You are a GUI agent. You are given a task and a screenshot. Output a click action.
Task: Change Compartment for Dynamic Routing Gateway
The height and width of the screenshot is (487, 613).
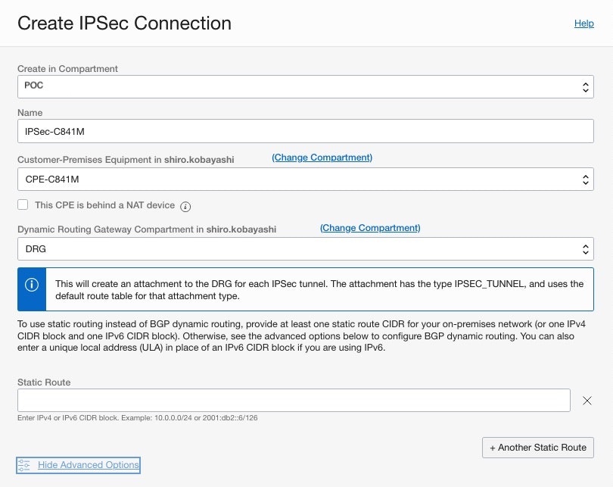(x=370, y=228)
